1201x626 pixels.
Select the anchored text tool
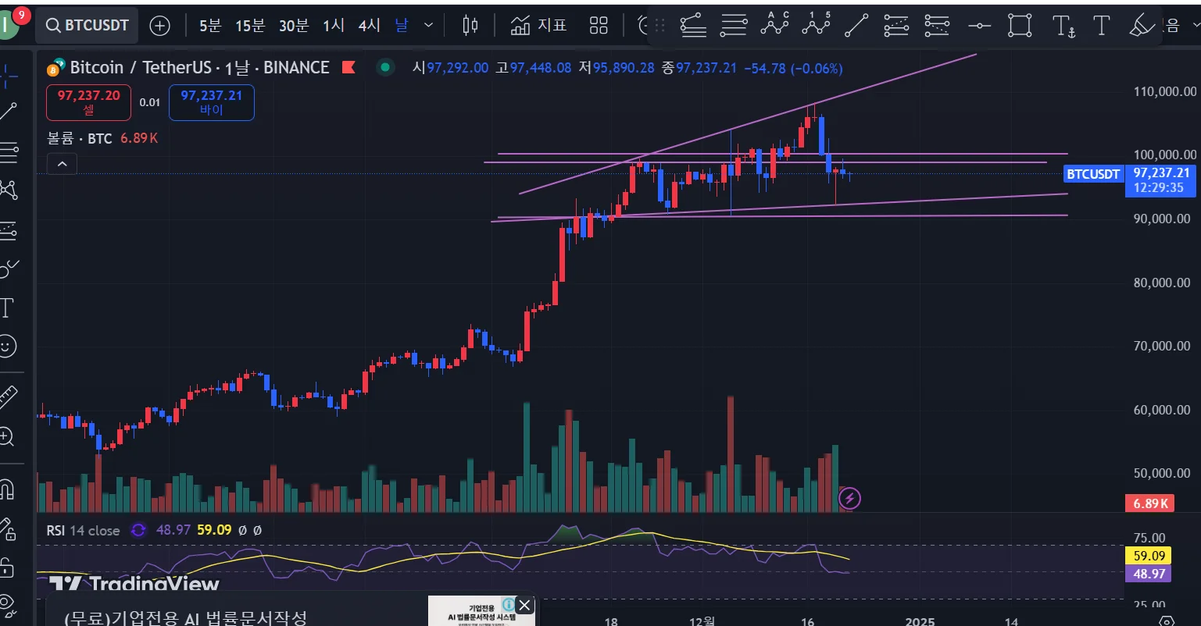pyautogui.click(x=1063, y=26)
